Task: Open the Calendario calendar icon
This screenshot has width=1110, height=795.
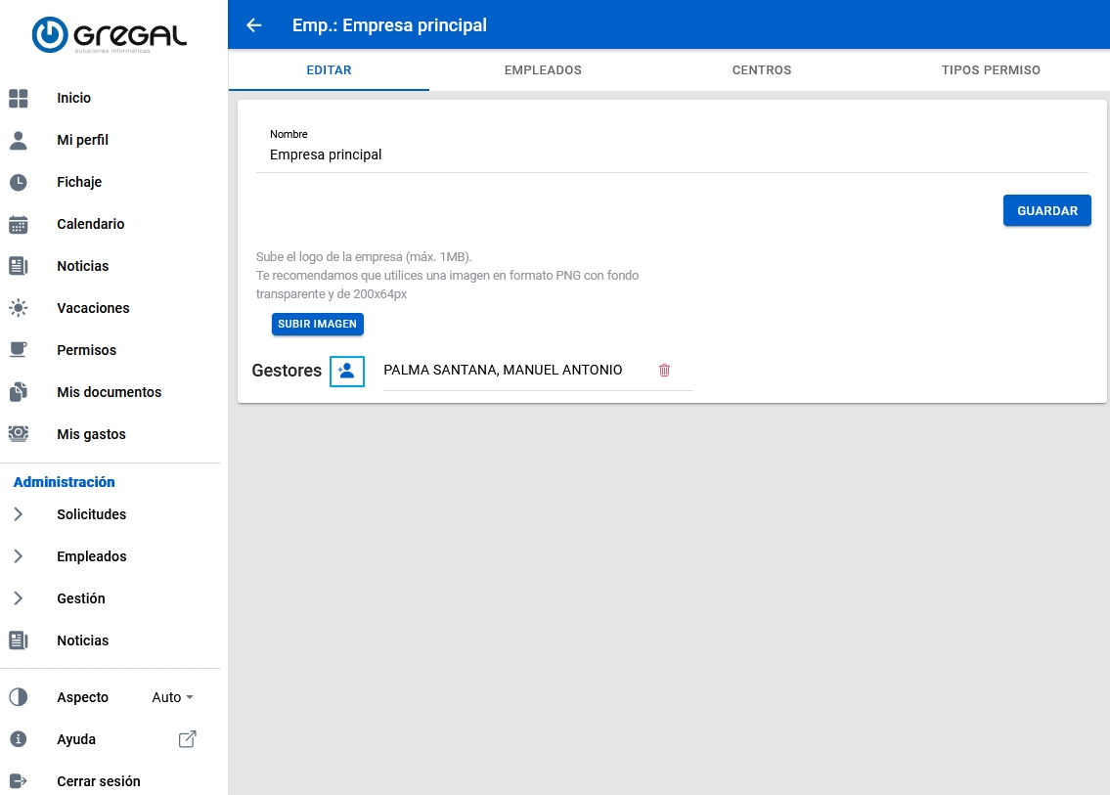Action: coord(19,224)
